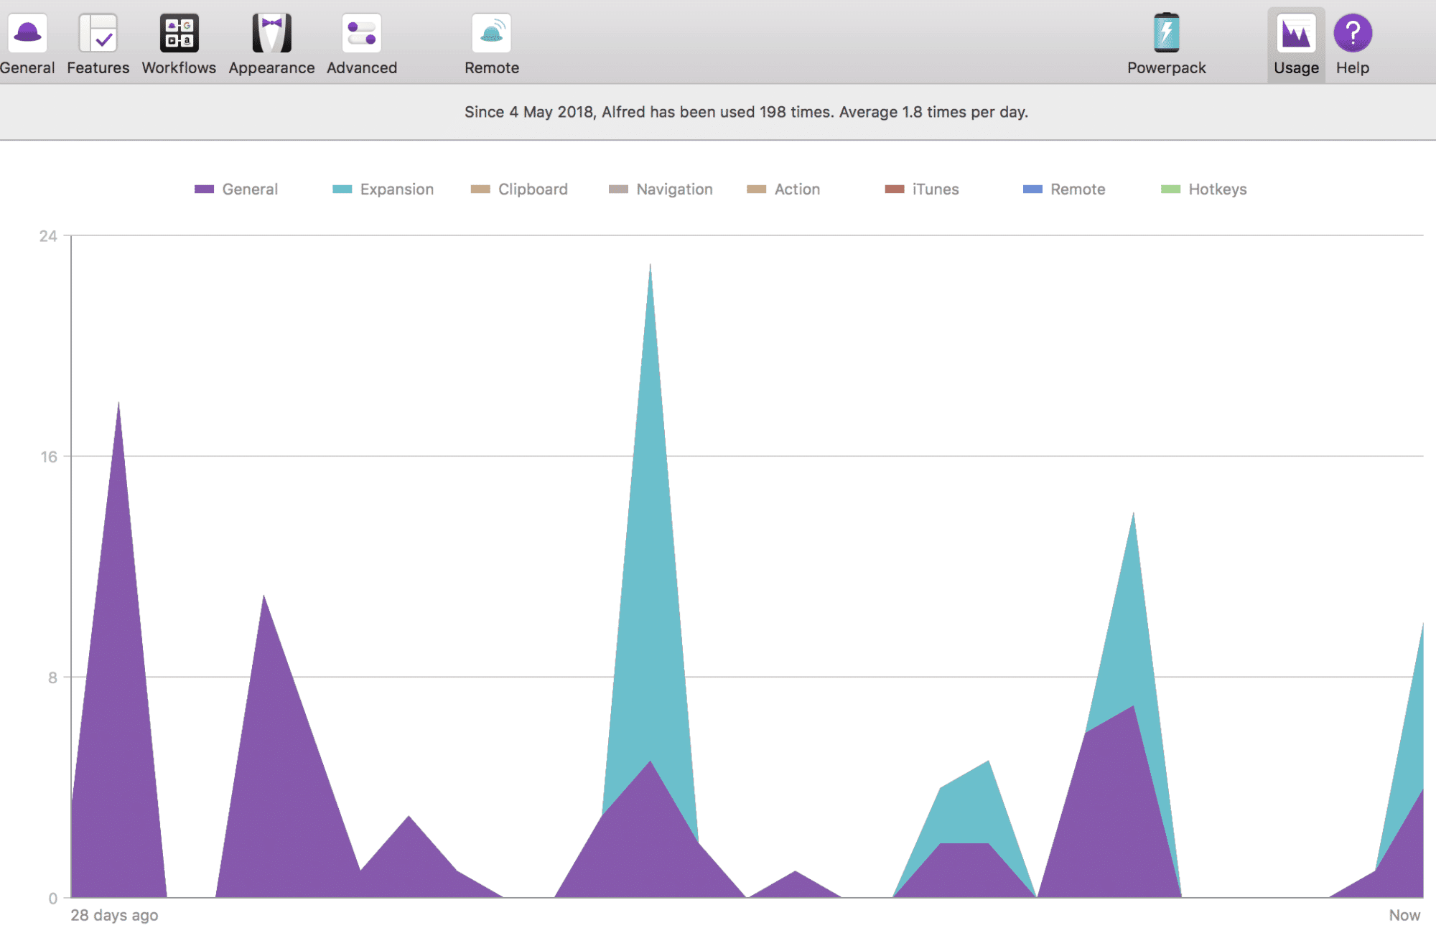The width and height of the screenshot is (1436, 933).
Task: Click the iTunes legend label
Action: 936,189
